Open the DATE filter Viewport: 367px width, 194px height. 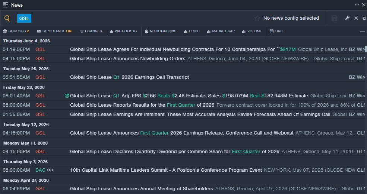(x=277, y=31)
